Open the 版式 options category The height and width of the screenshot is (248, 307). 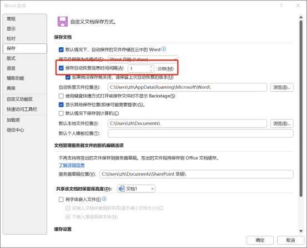coord(25,58)
